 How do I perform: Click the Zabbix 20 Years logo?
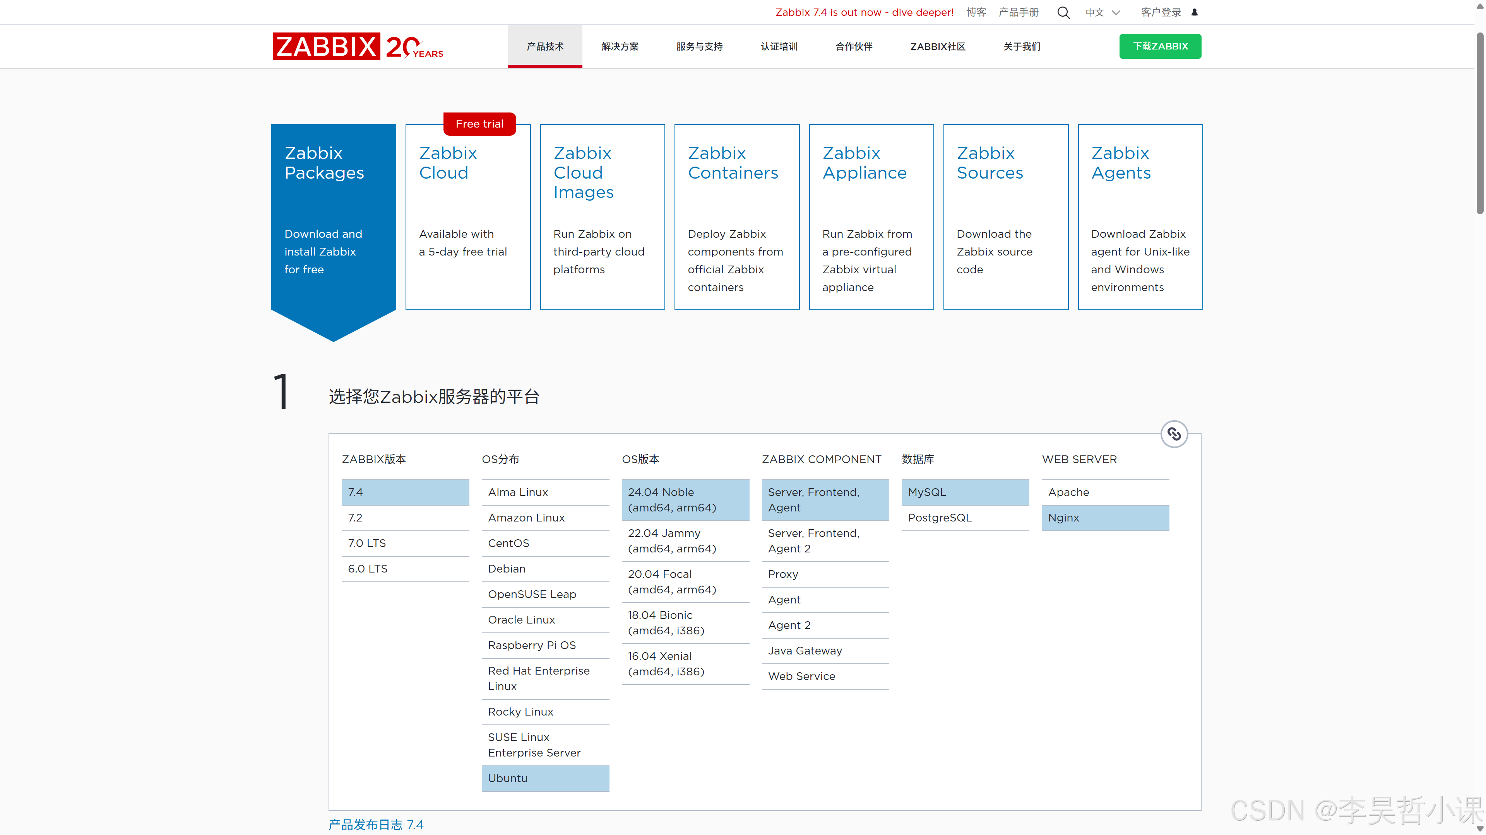point(358,46)
